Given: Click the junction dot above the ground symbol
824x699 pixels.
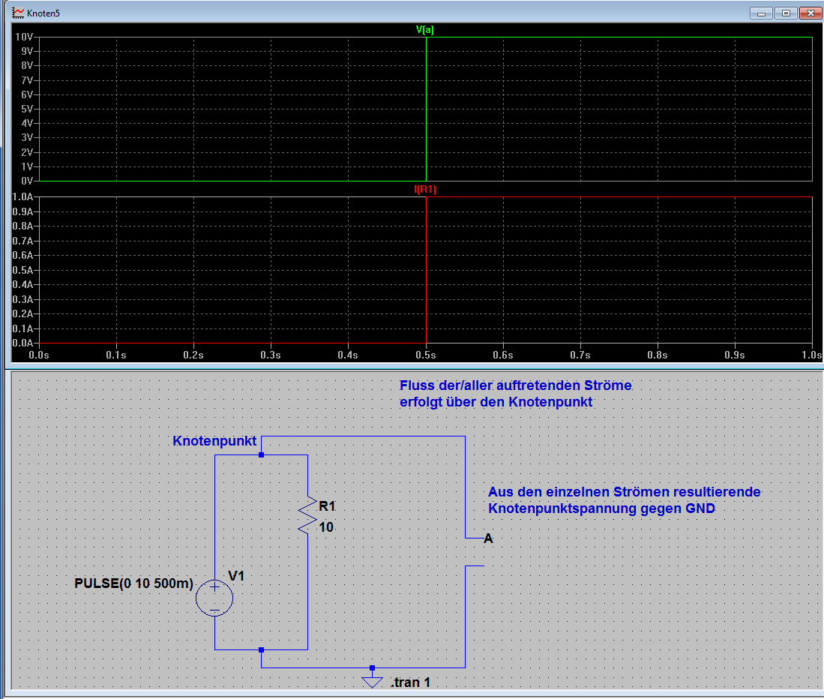Looking at the screenshot, I should (372, 668).
